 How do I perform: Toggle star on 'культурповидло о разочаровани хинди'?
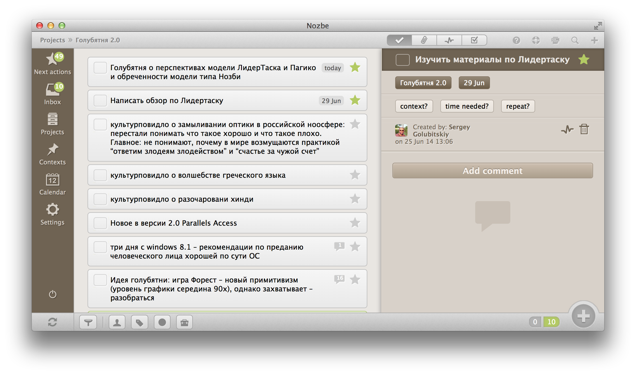click(x=355, y=199)
